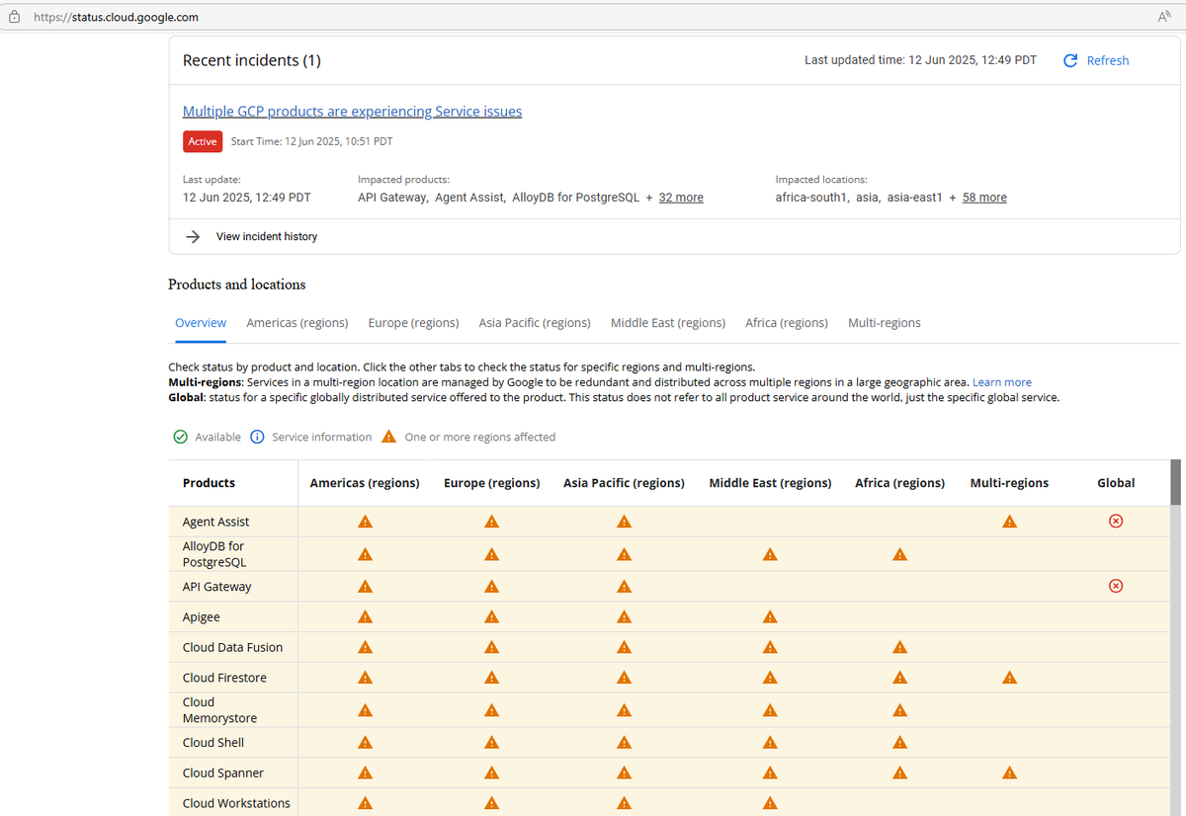
Task: Click the Agent Assist product name
Action: click(x=216, y=522)
